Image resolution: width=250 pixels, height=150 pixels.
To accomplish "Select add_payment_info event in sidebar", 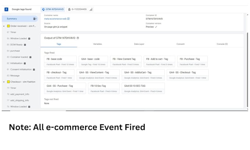I will pos(19,94).
